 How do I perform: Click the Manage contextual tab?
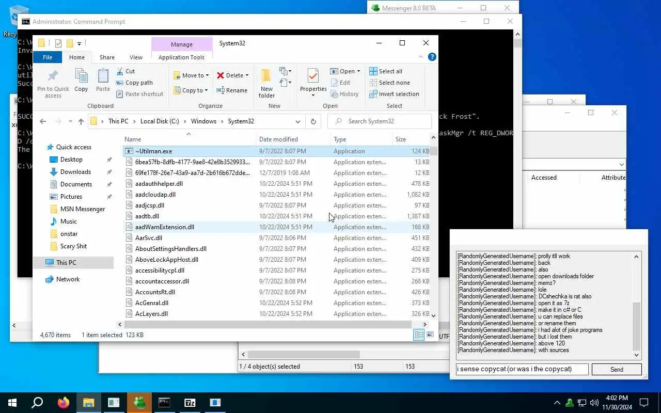(x=182, y=44)
